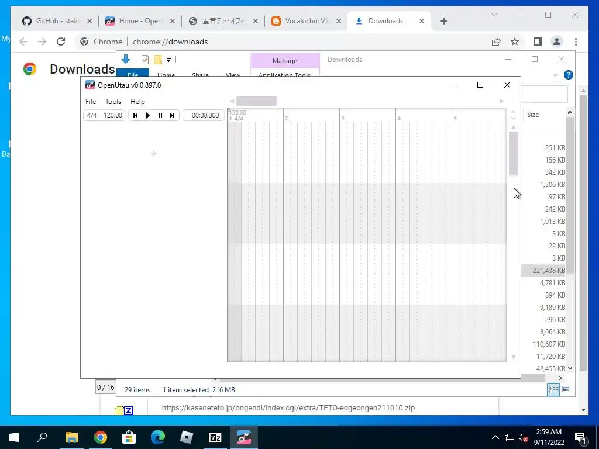Close the Downloads browser tab
This screenshot has height=449, width=599.
tap(422, 21)
